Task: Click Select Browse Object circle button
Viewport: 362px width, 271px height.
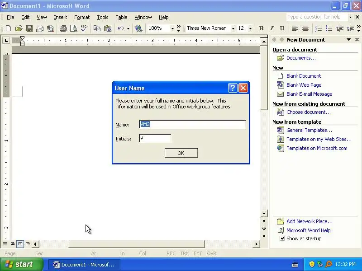Action: tap(264, 229)
